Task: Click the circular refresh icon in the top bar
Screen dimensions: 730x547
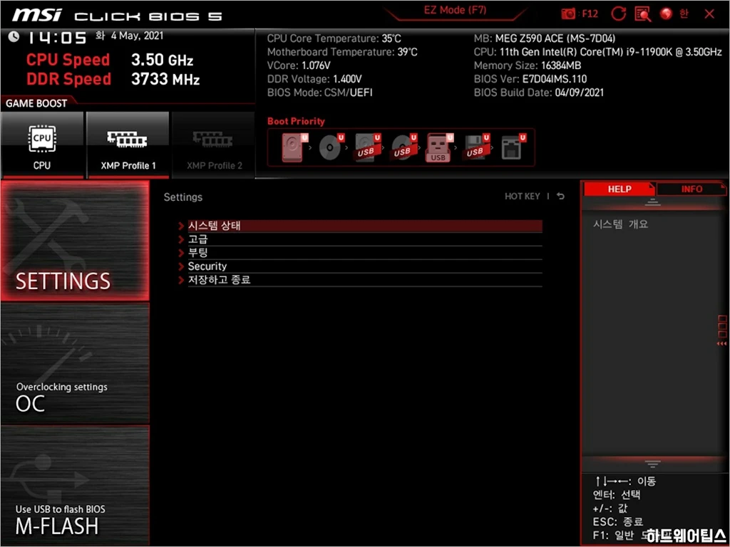Action: tap(618, 14)
